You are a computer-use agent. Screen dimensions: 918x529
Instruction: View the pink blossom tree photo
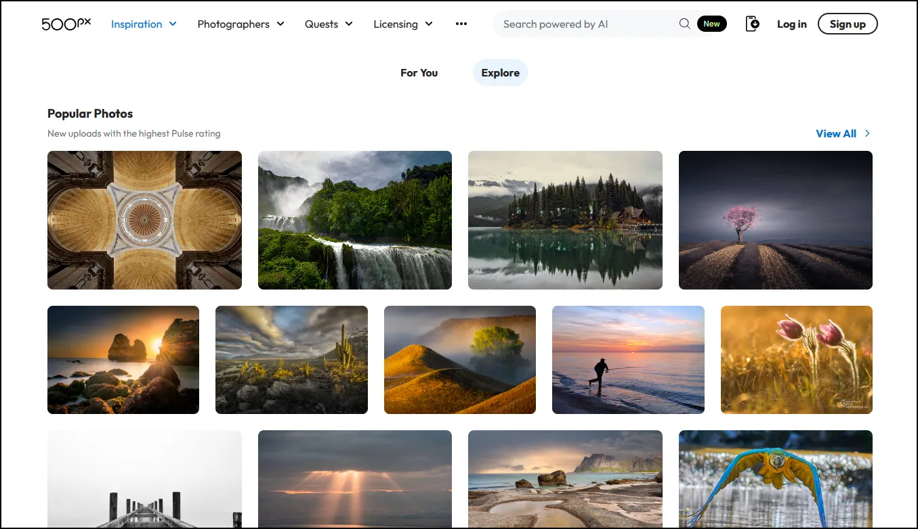[x=775, y=220]
